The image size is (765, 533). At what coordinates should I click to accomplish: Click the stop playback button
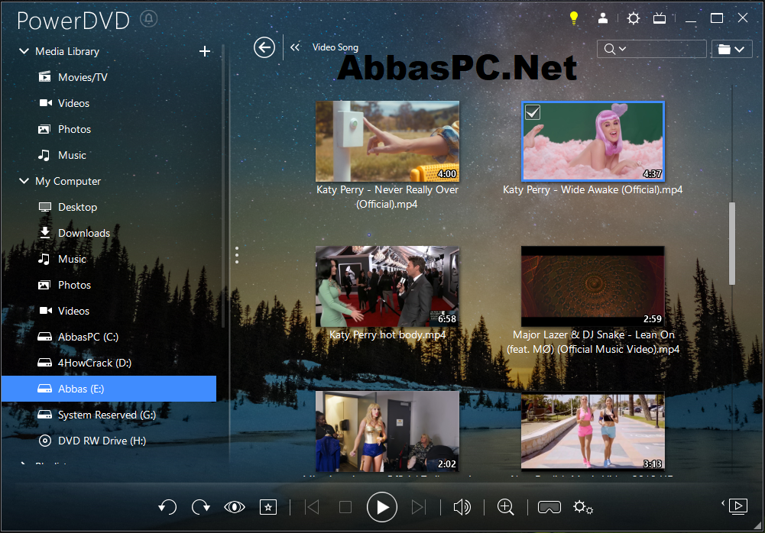(x=345, y=507)
